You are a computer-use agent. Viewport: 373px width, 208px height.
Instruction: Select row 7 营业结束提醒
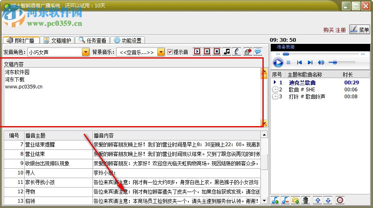pos(132,145)
